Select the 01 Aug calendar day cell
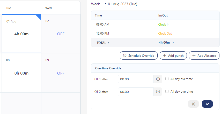 [x=21, y=34]
